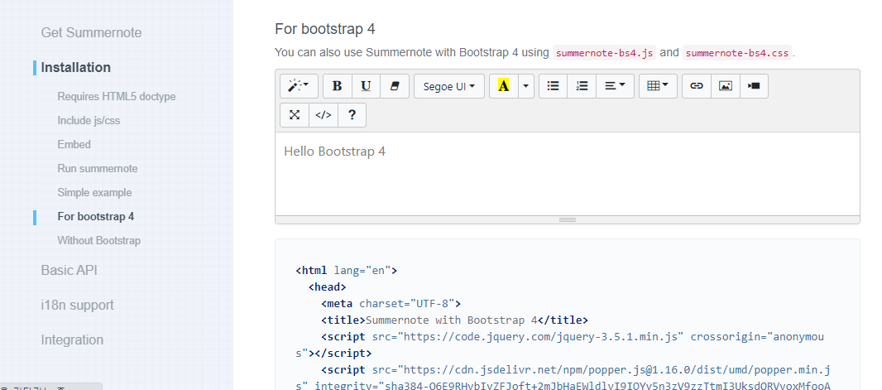Open Integration section in sidebar

[x=72, y=340]
